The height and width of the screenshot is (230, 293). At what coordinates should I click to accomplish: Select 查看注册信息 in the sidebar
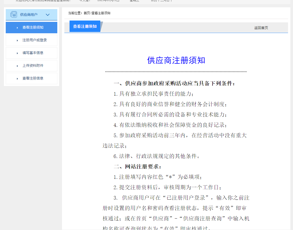click(33, 78)
